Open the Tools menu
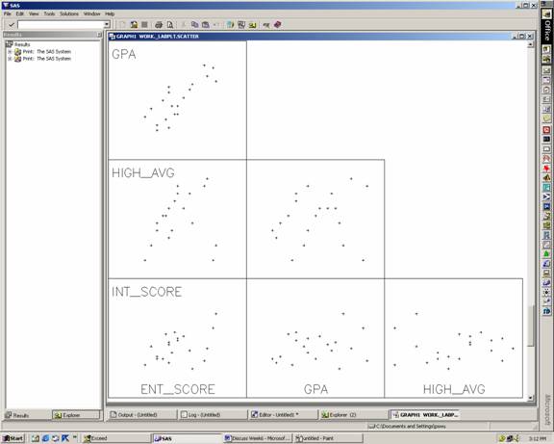 pos(49,13)
